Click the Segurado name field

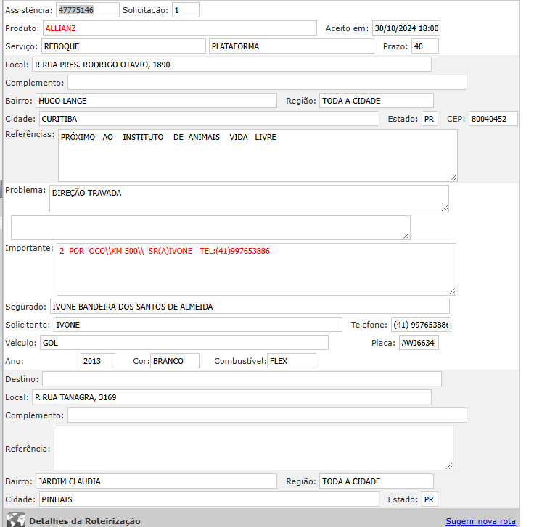click(250, 307)
